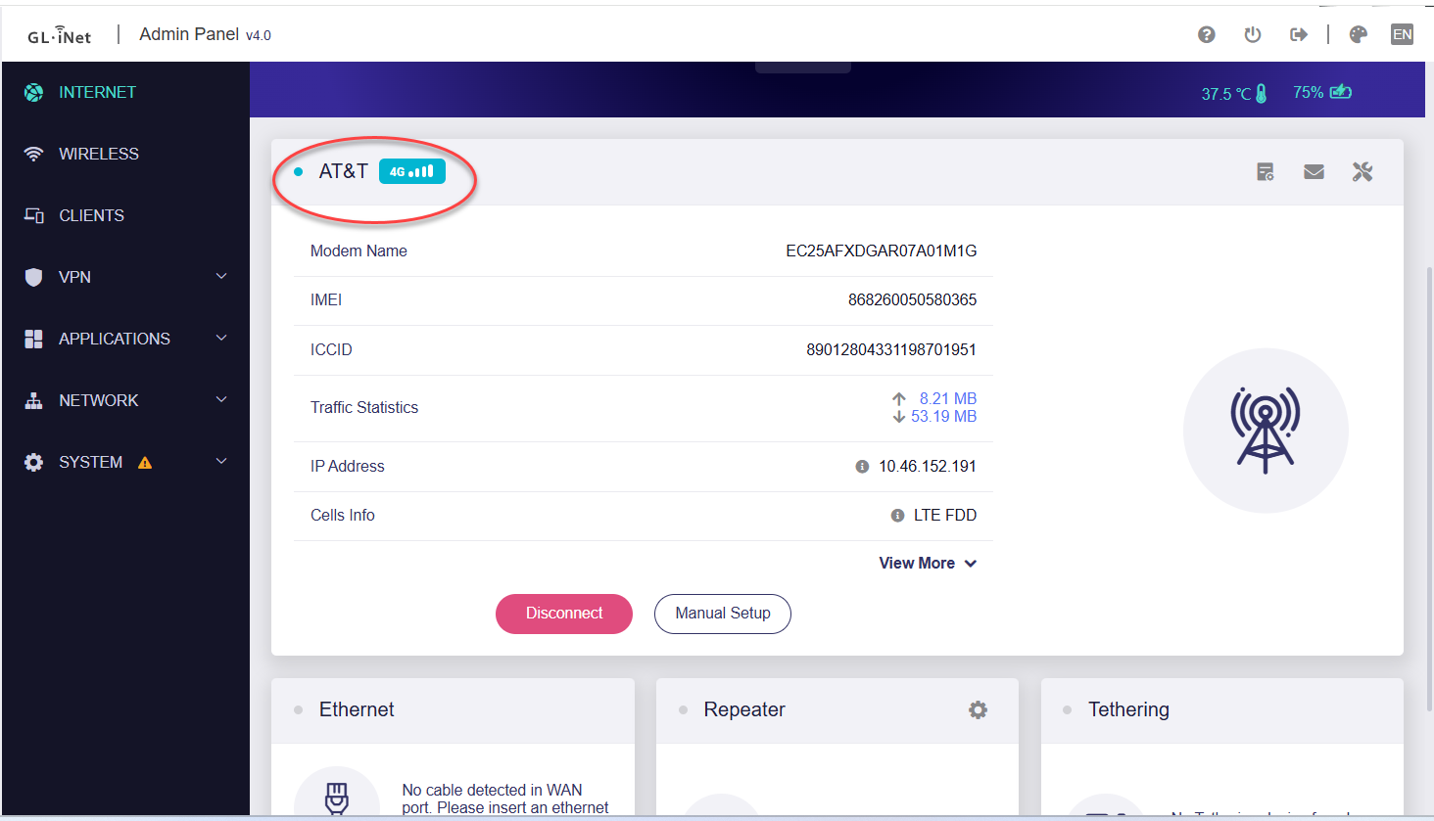Click the Ethernet port icon
This screenshot has width=1434, height=821.
click(x=337, y=797)
